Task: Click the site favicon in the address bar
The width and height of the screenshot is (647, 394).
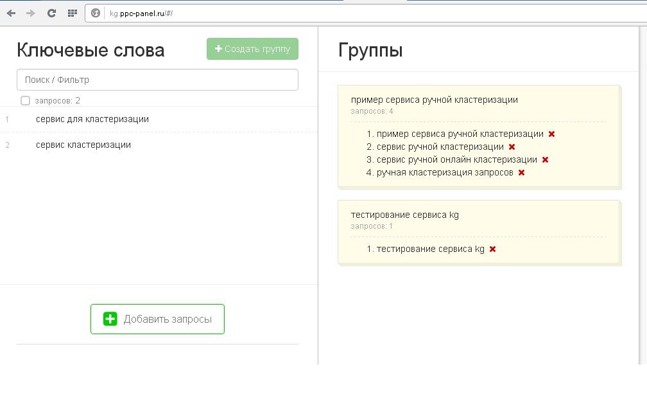Action: [x=96, y=12]
